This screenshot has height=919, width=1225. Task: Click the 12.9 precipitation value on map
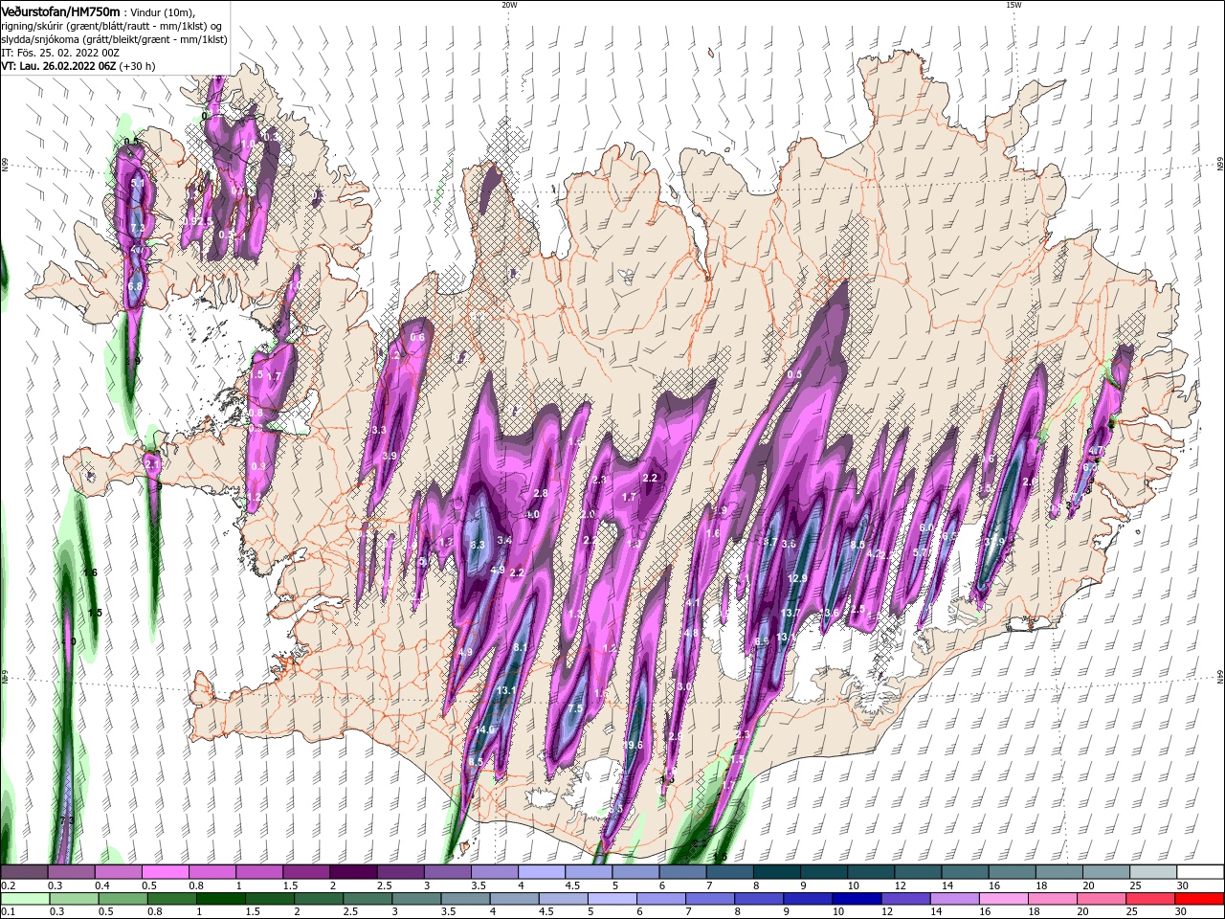click(797, 578)
